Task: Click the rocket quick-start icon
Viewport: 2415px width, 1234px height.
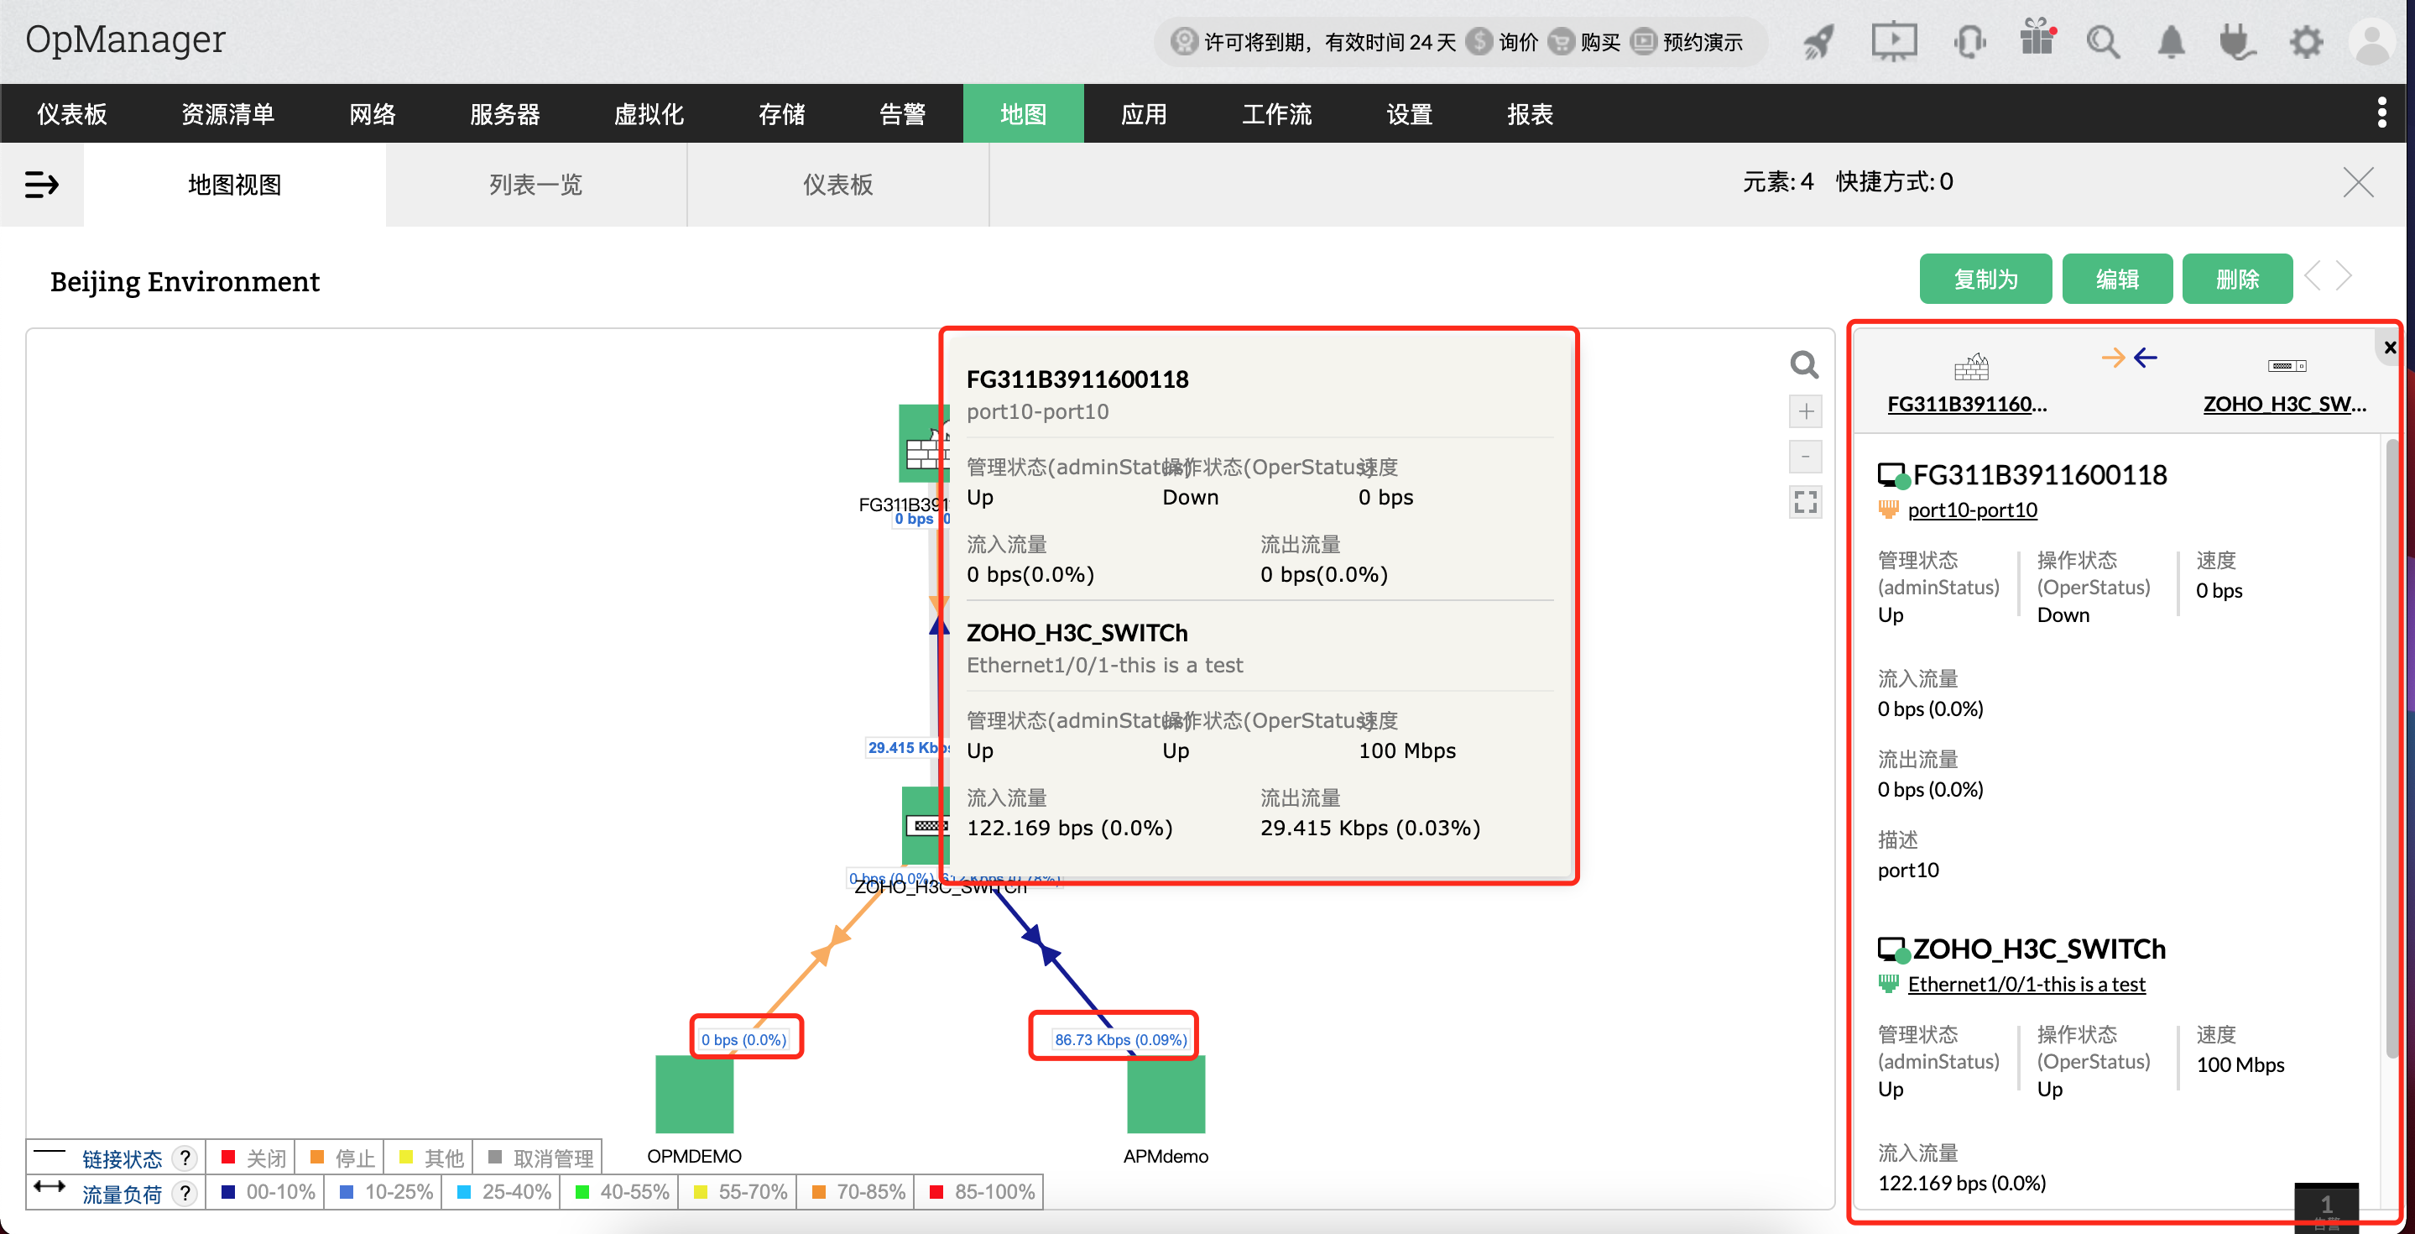Action: click(x=1818, y=41)
